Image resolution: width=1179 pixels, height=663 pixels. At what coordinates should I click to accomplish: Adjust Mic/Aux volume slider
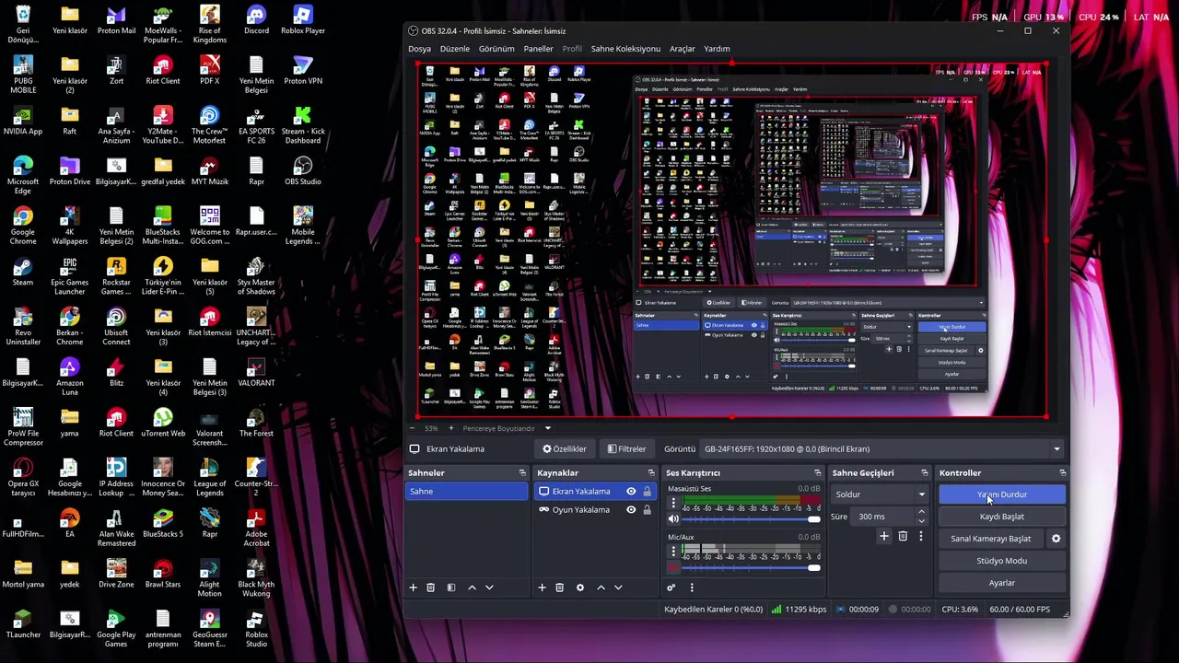pyautogui.click(x=751, y=567)
